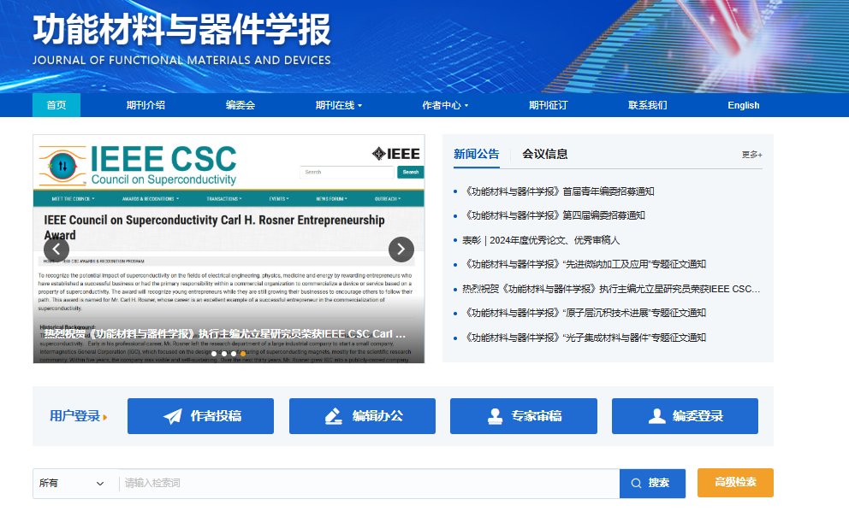Open the 2024年度优秀论文 announcement link
Viewport: 849px width, 511px height.
click(541, 240)
